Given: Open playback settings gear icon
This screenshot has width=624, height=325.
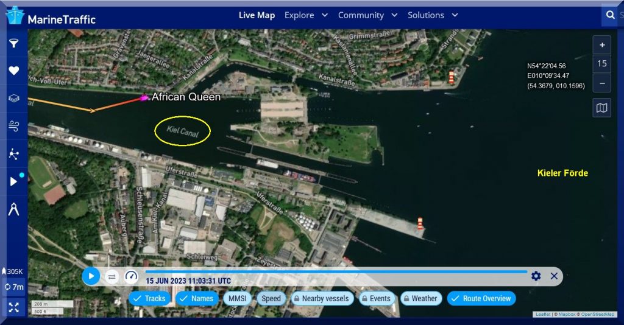Looking at the screenshot, I should (536, 276).
